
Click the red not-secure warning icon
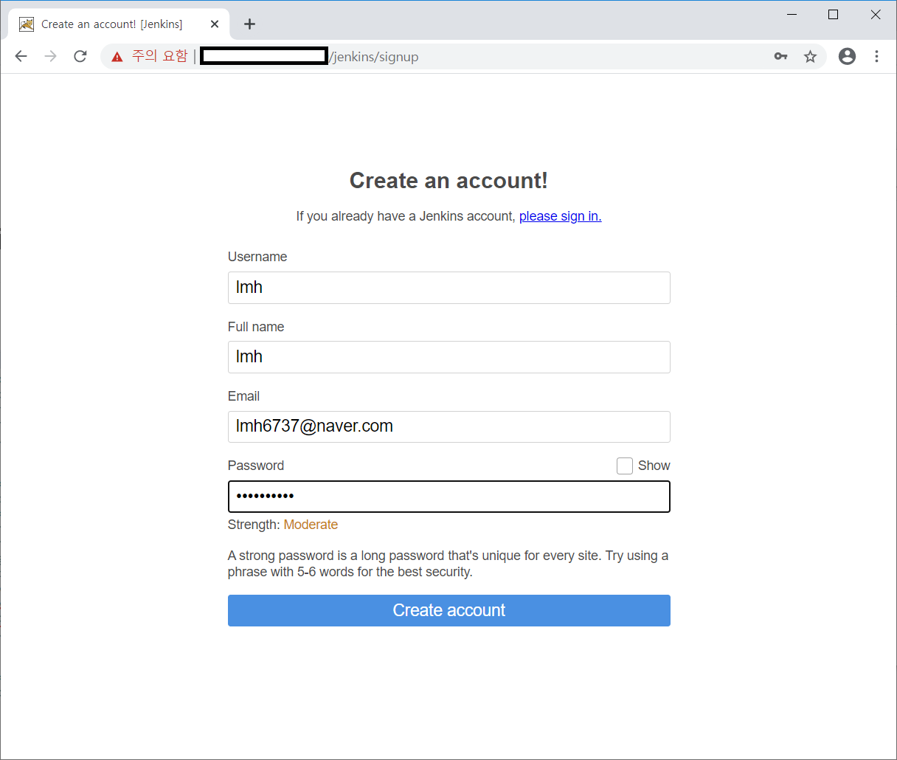[117, 57]
